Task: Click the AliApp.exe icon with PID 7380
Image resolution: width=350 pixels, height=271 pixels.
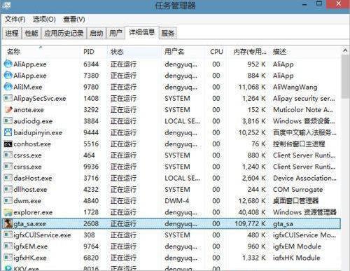Action: tap(8, 75)
